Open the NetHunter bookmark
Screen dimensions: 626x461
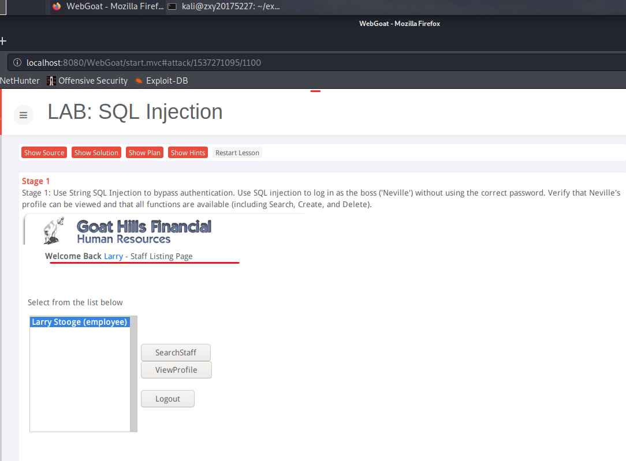point(20,81)
